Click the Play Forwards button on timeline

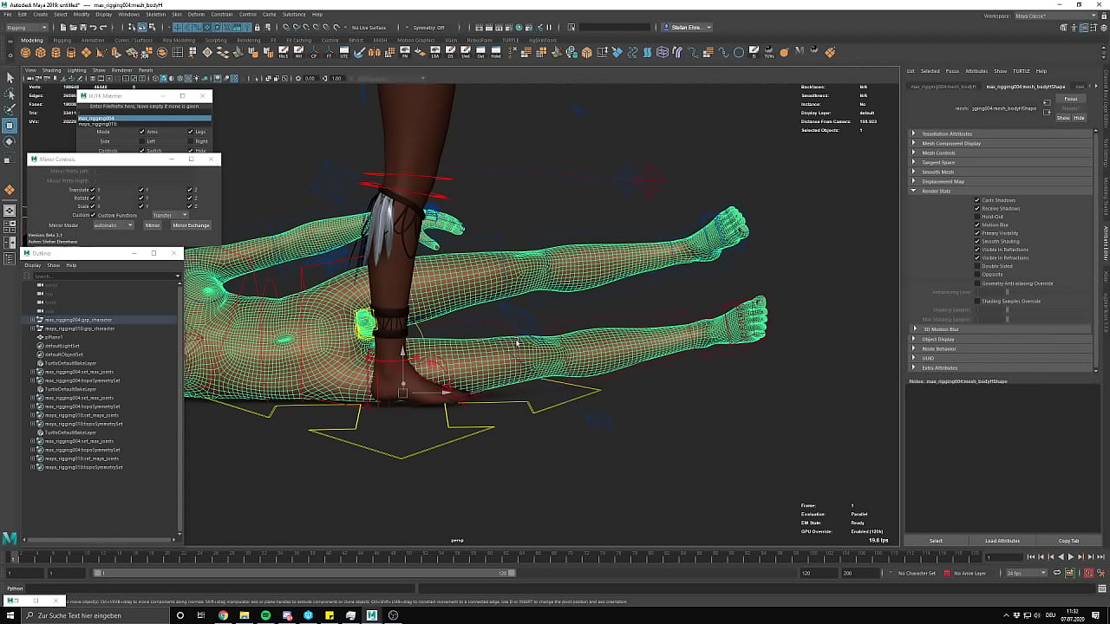click(x=1070, y=557)
